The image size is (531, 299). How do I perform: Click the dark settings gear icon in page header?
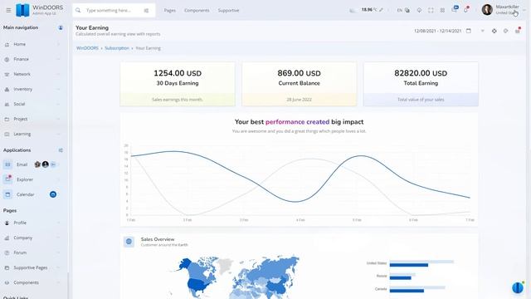pos(494,31)
